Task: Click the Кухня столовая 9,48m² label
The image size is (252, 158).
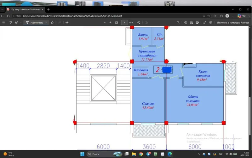Action: [203, 76]
